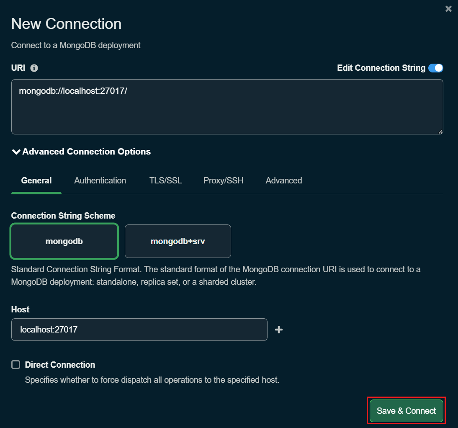Click the resize grip on the URI textarea
The image size is (458, 428).
pos(440,131)
